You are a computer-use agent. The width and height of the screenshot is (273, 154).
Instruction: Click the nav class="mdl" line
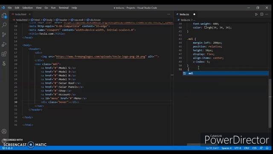click(x=47, y=64)
